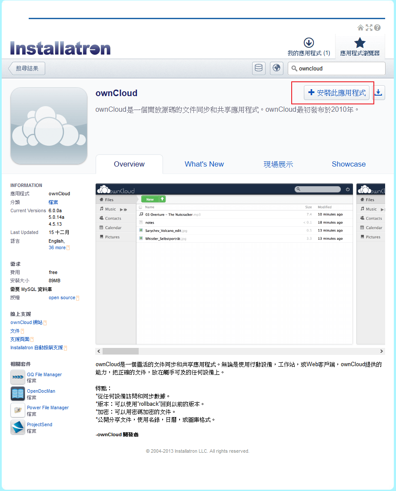
Task: Click the magnifier icon in the search box
Action: (x=294, y=68)
